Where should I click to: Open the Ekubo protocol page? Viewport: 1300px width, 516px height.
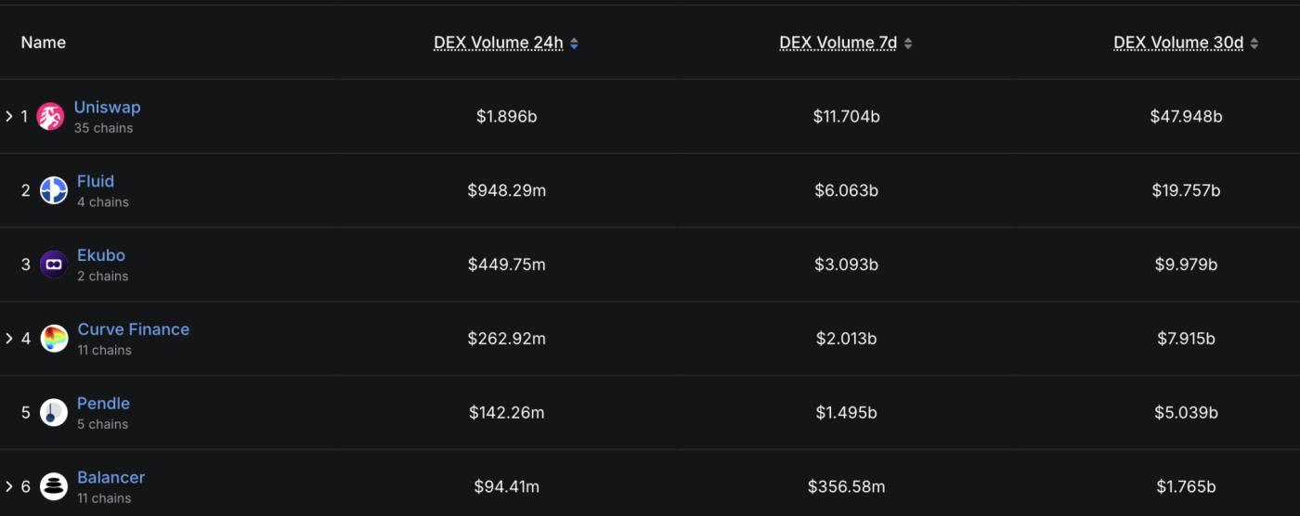(x=101, y=255)
